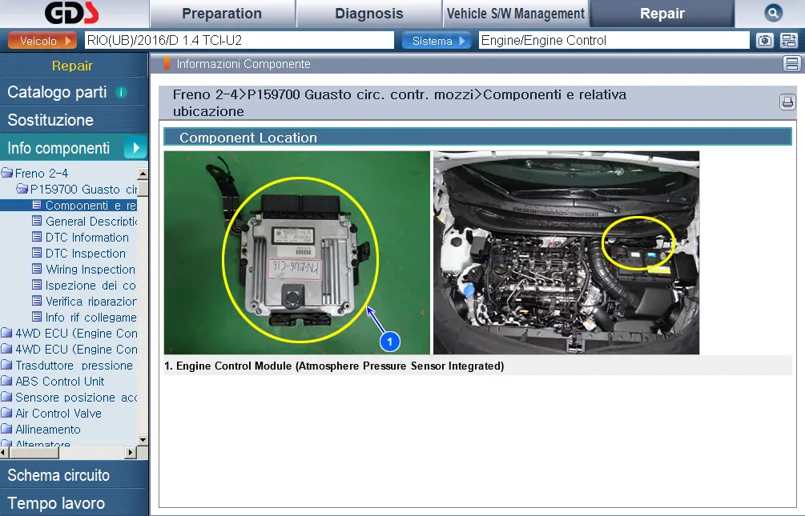Expand ABS Control Unit folder

click(x=59, y=381)
